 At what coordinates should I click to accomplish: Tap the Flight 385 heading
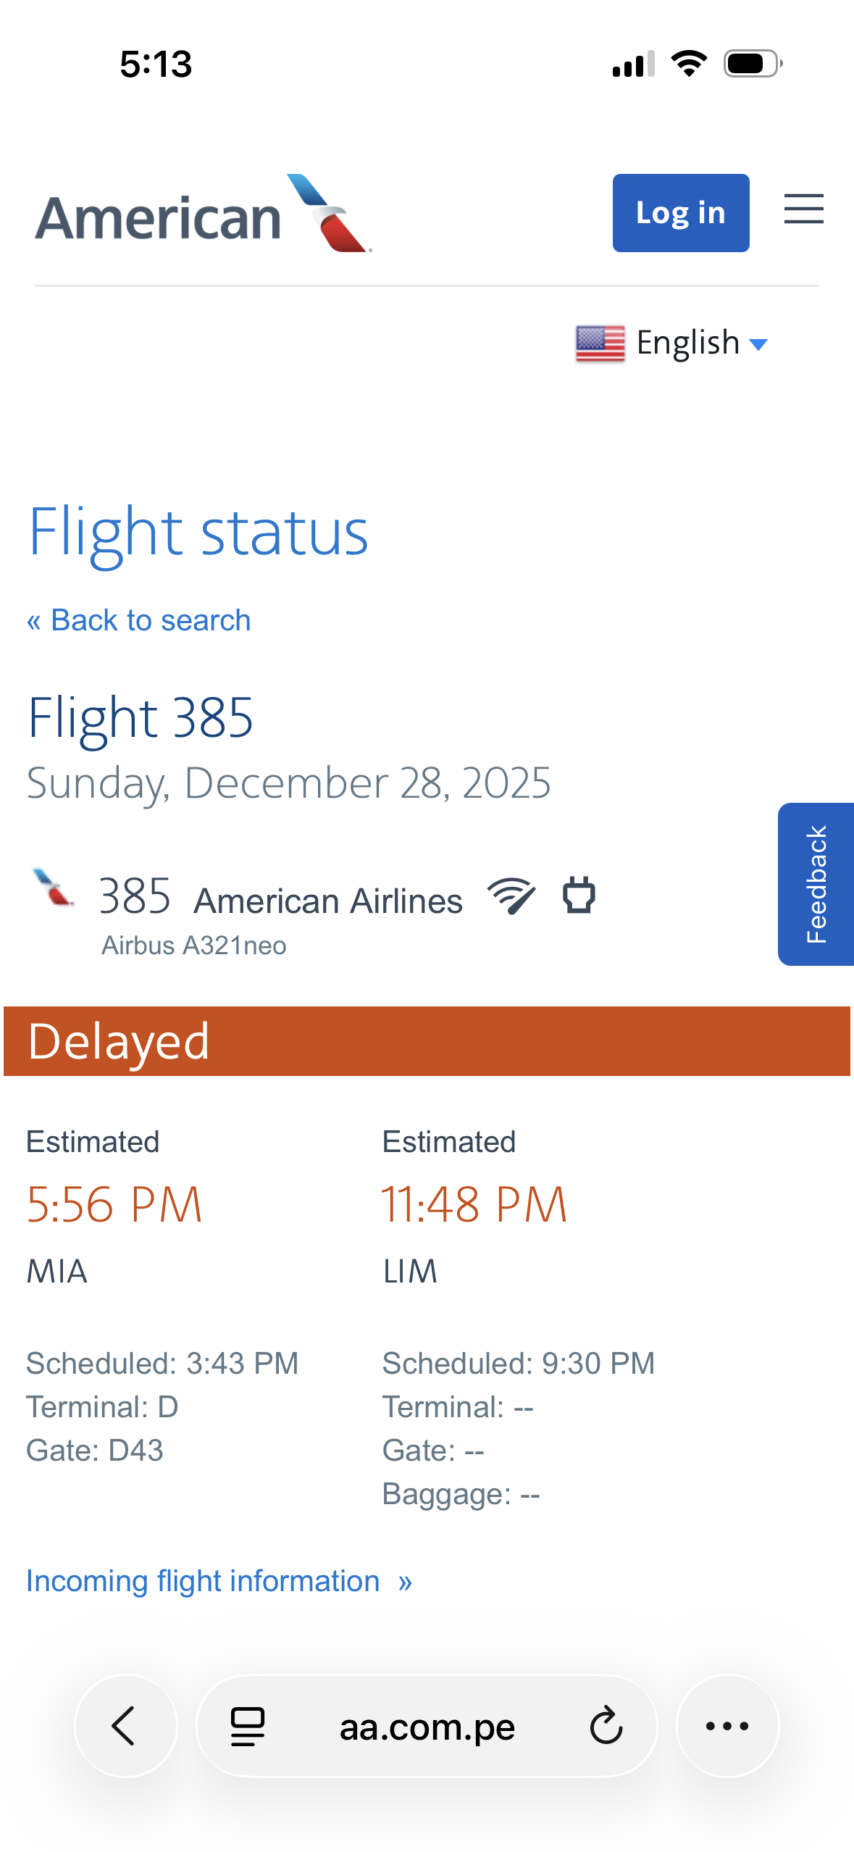141,717
